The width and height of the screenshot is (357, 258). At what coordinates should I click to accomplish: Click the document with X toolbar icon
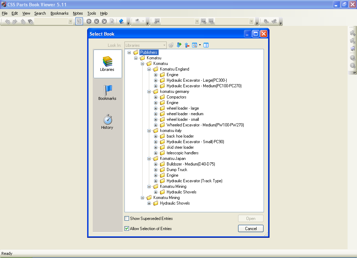click(x=112, y=21)
